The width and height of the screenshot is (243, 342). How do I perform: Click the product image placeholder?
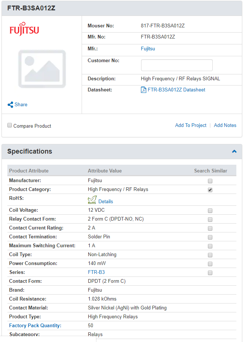(42, 69)
